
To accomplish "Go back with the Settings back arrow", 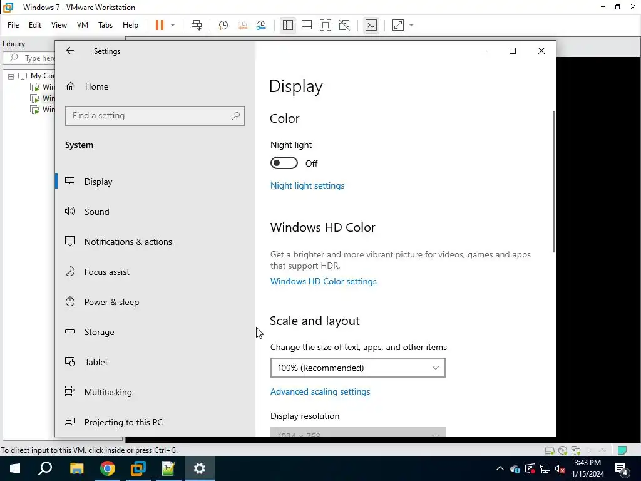I will tap(70, 51).
